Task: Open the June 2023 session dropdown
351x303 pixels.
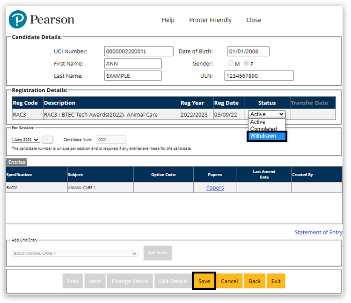Action: [x=26, y=140]
